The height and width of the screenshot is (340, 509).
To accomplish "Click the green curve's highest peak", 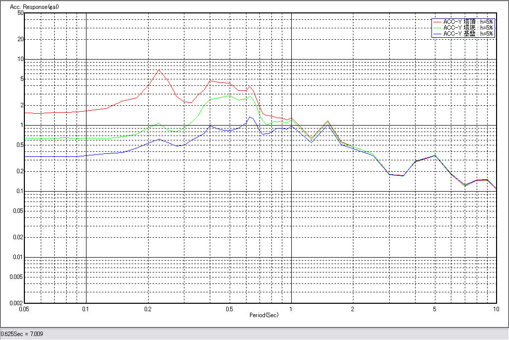I will click(x=229, y=95).
